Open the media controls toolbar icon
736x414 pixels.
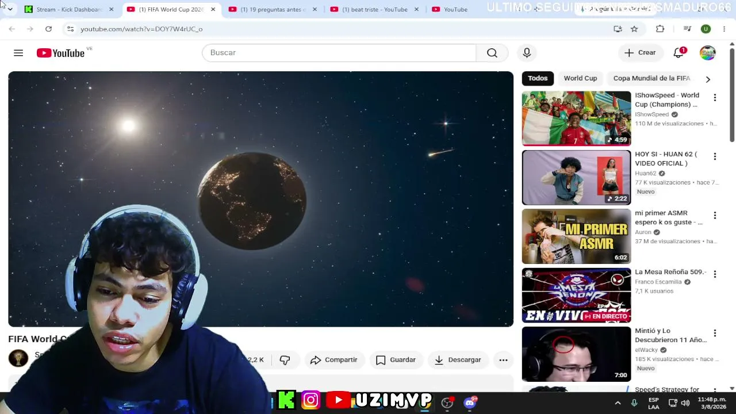[x=687, y=29]
